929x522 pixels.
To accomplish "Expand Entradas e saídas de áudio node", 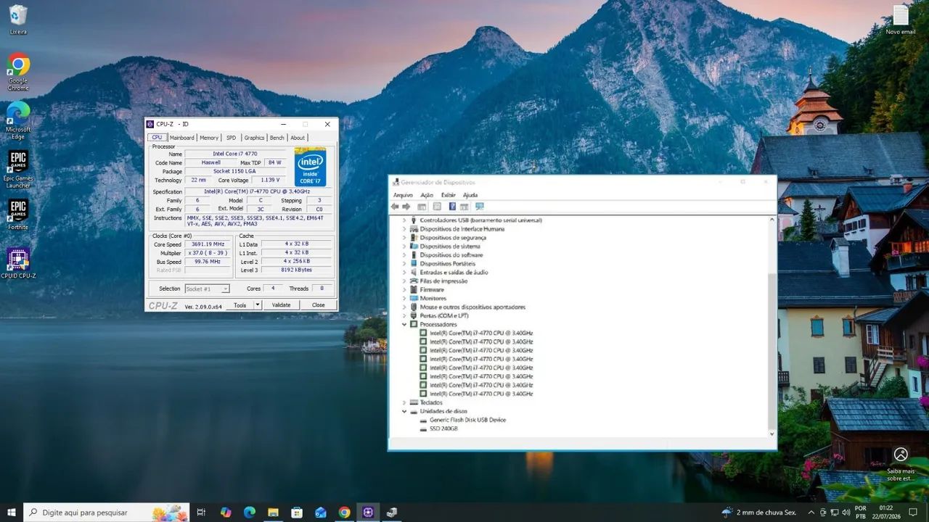I will (x=405, y=273).
